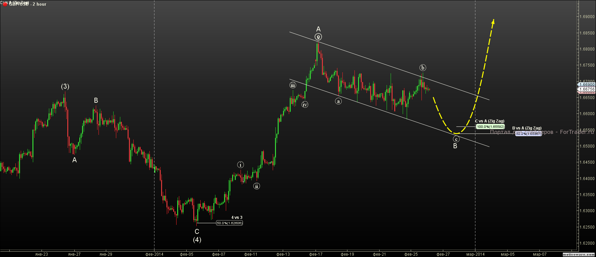The image size is (596, 257).
Task: Click the фев-25 date on the time axis
Action: 411,254
